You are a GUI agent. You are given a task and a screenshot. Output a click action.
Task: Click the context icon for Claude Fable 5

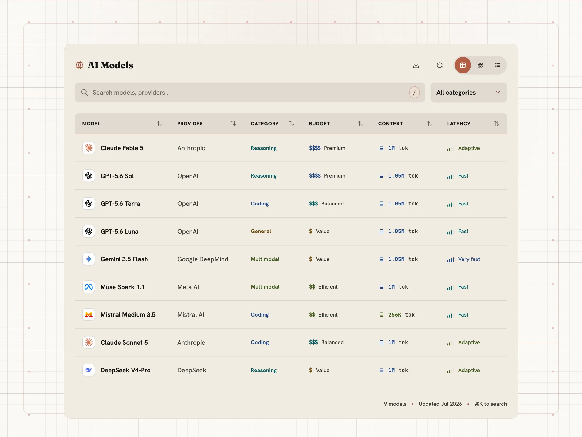381,148
